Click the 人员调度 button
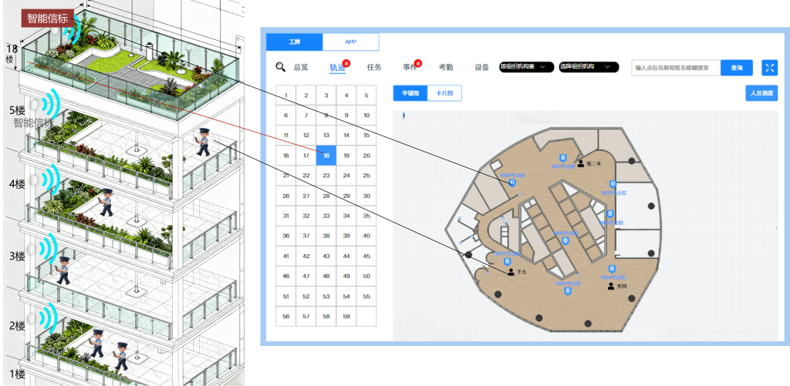The image size is (790, 386). coord(761,94)
